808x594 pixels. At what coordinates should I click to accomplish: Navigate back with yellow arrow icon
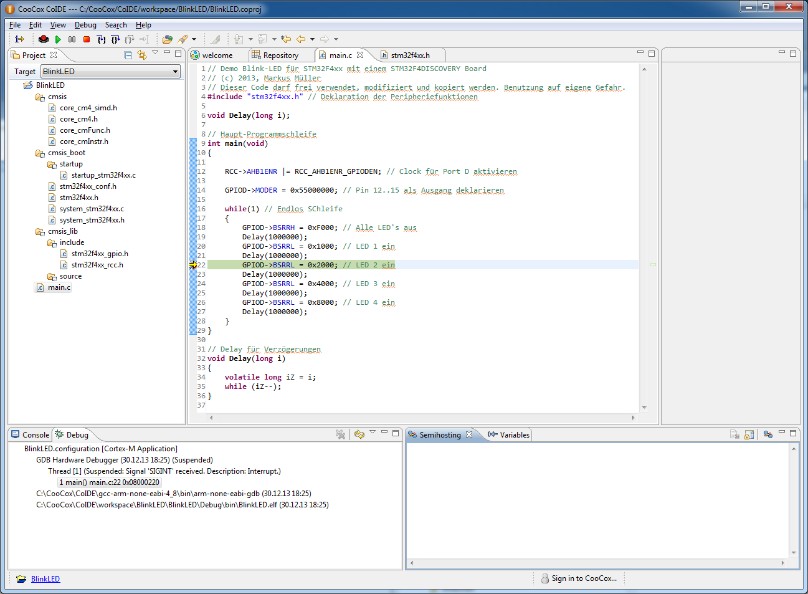pos(300,39)
